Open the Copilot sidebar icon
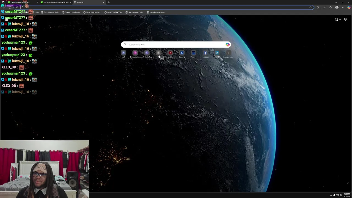This screenshot has width=352, height=198. click(349, 7)
